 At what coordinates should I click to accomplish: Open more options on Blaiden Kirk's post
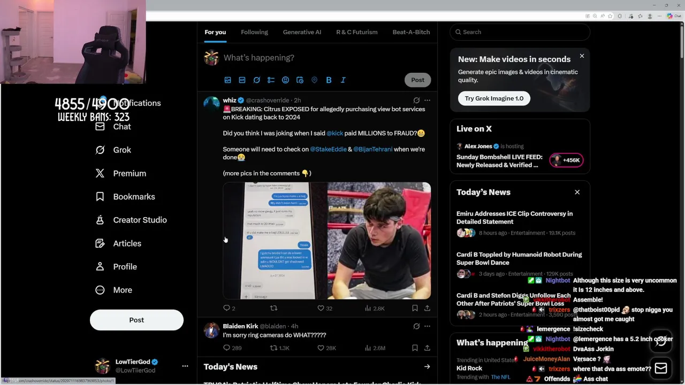tap(427, 326)
